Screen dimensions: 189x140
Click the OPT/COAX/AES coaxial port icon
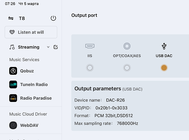point(127,46)
